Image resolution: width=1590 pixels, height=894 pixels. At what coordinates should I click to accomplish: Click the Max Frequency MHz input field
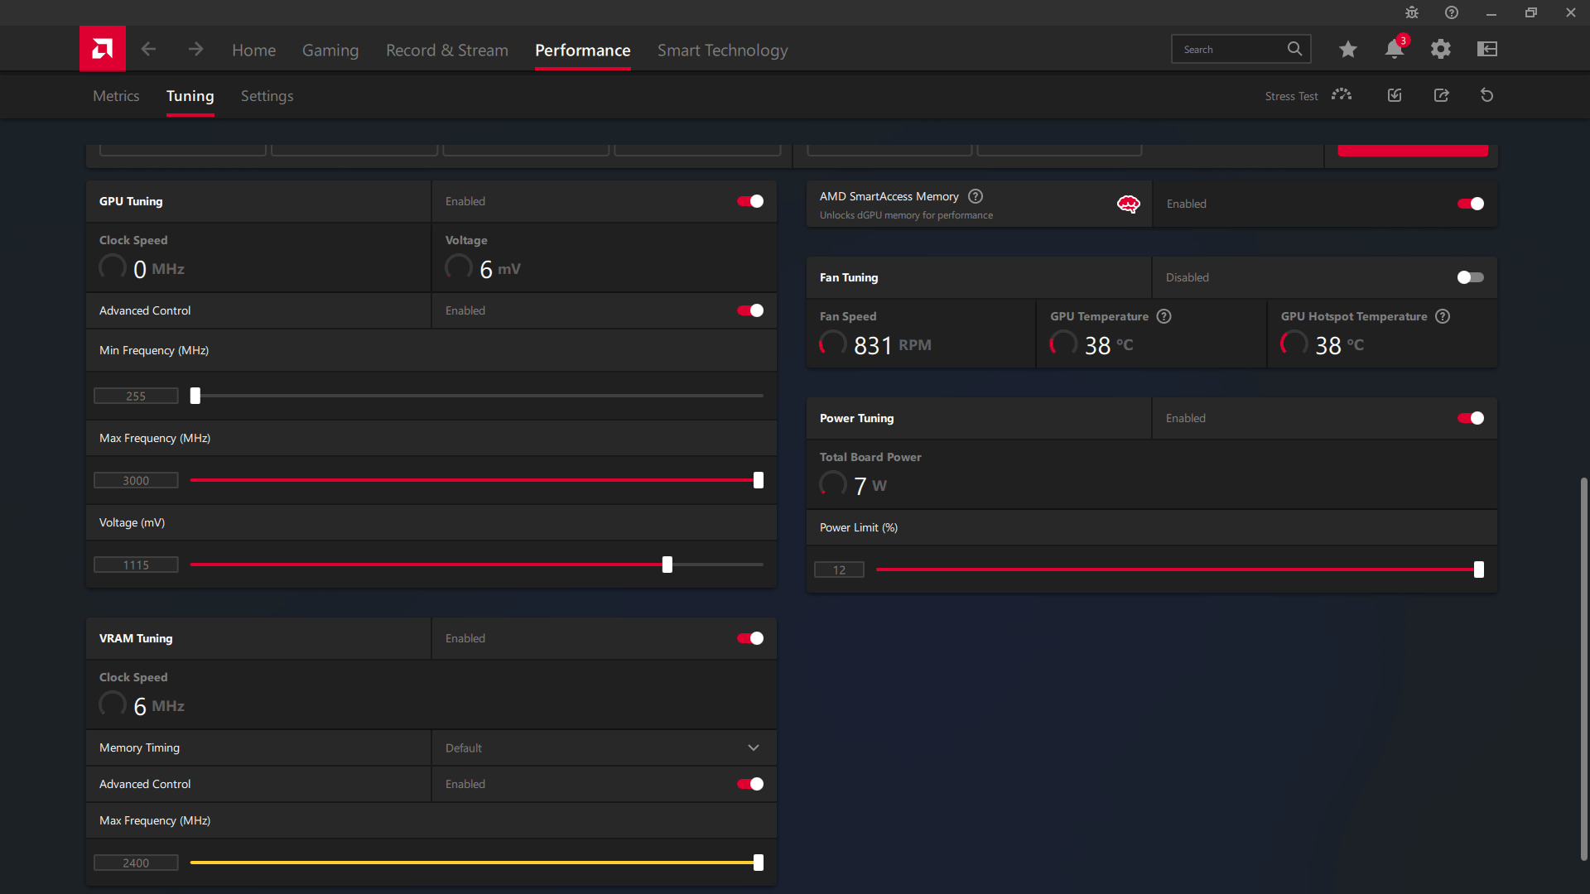[136, 480]
